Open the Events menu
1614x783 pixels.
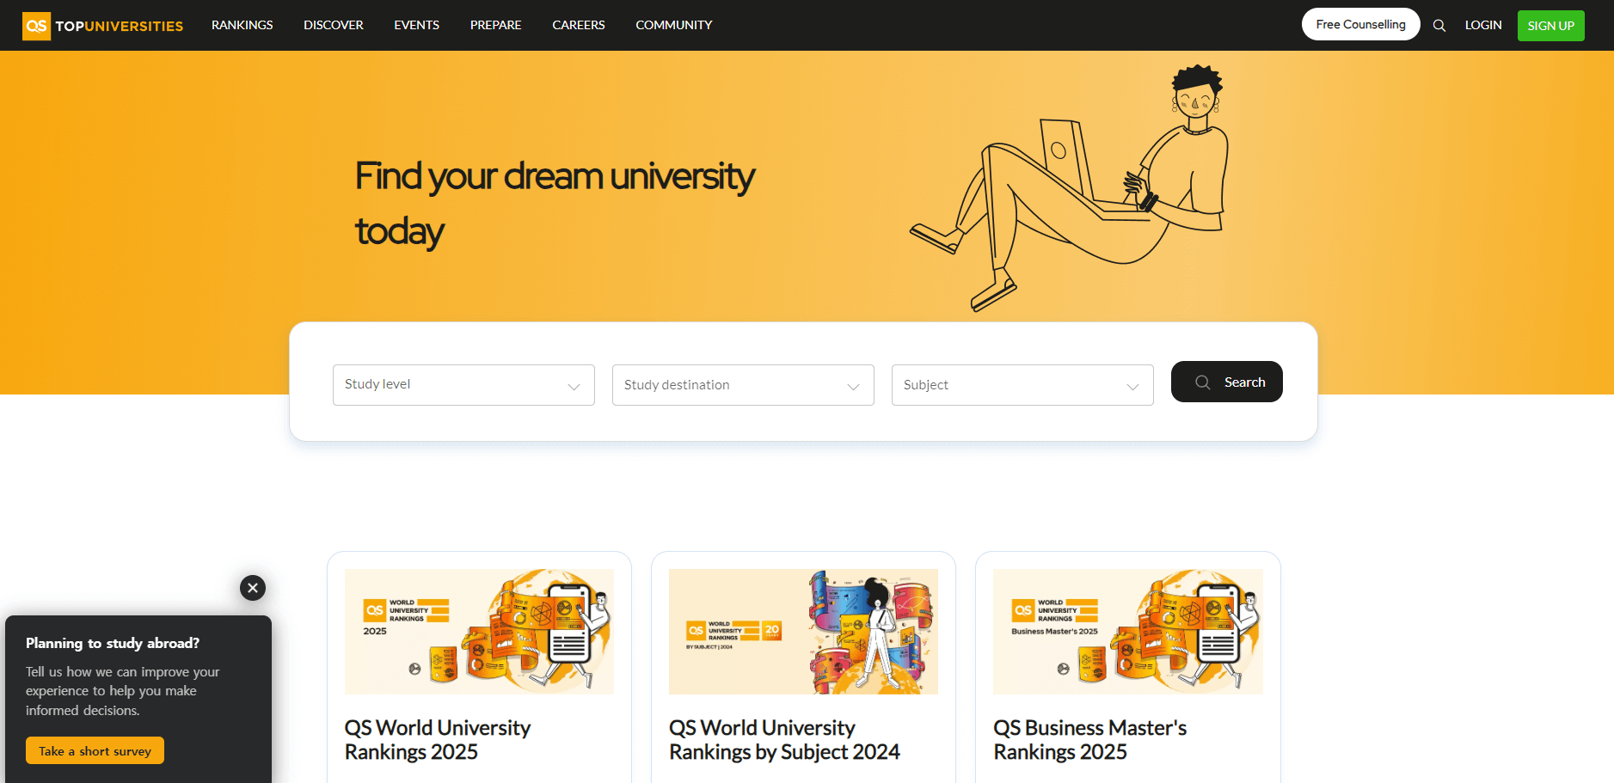[x=417, y=25]
